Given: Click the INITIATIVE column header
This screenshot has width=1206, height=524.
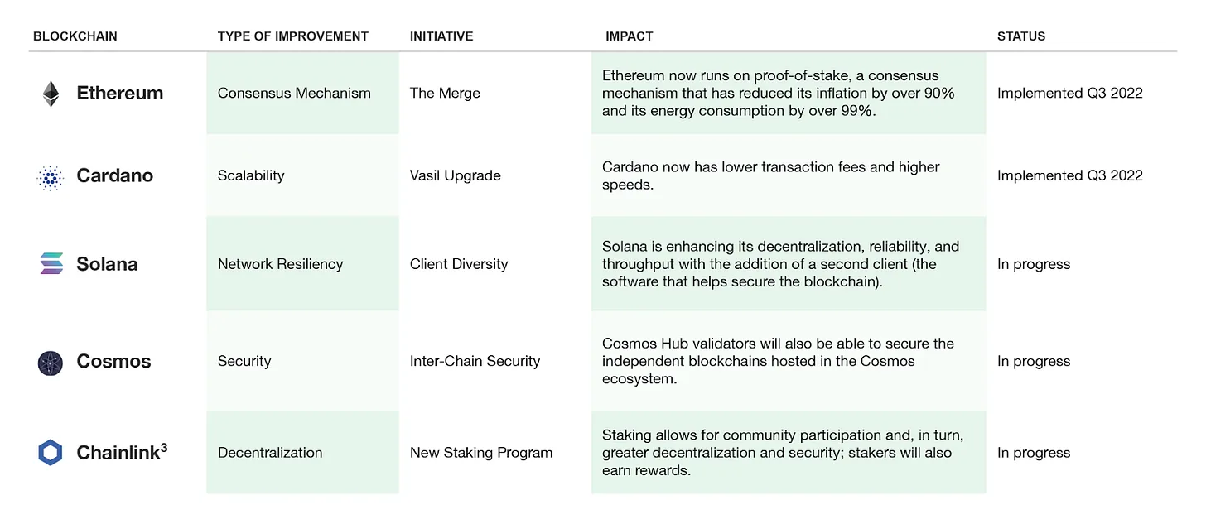Looking at the screenshot, I should click(x=441, y=36).
